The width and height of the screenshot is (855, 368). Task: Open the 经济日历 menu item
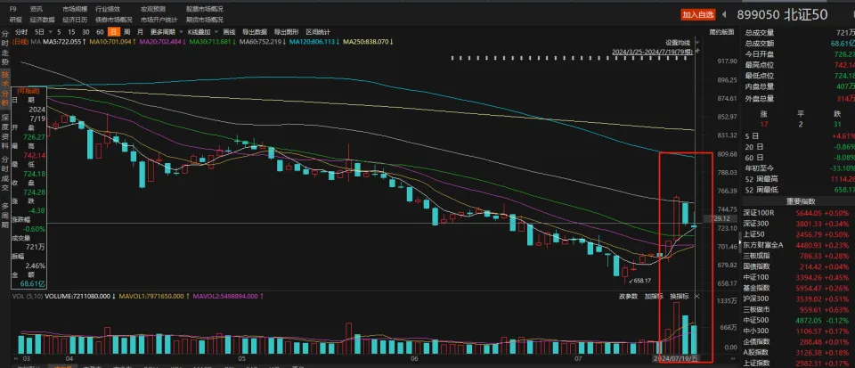(x=77, y=19)
